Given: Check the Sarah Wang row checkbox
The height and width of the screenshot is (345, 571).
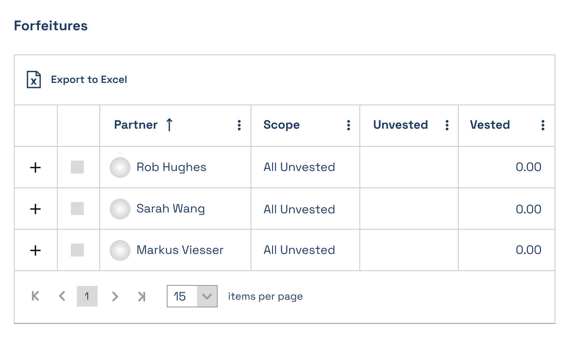Looking at the screenshot, I should (77, 209).
